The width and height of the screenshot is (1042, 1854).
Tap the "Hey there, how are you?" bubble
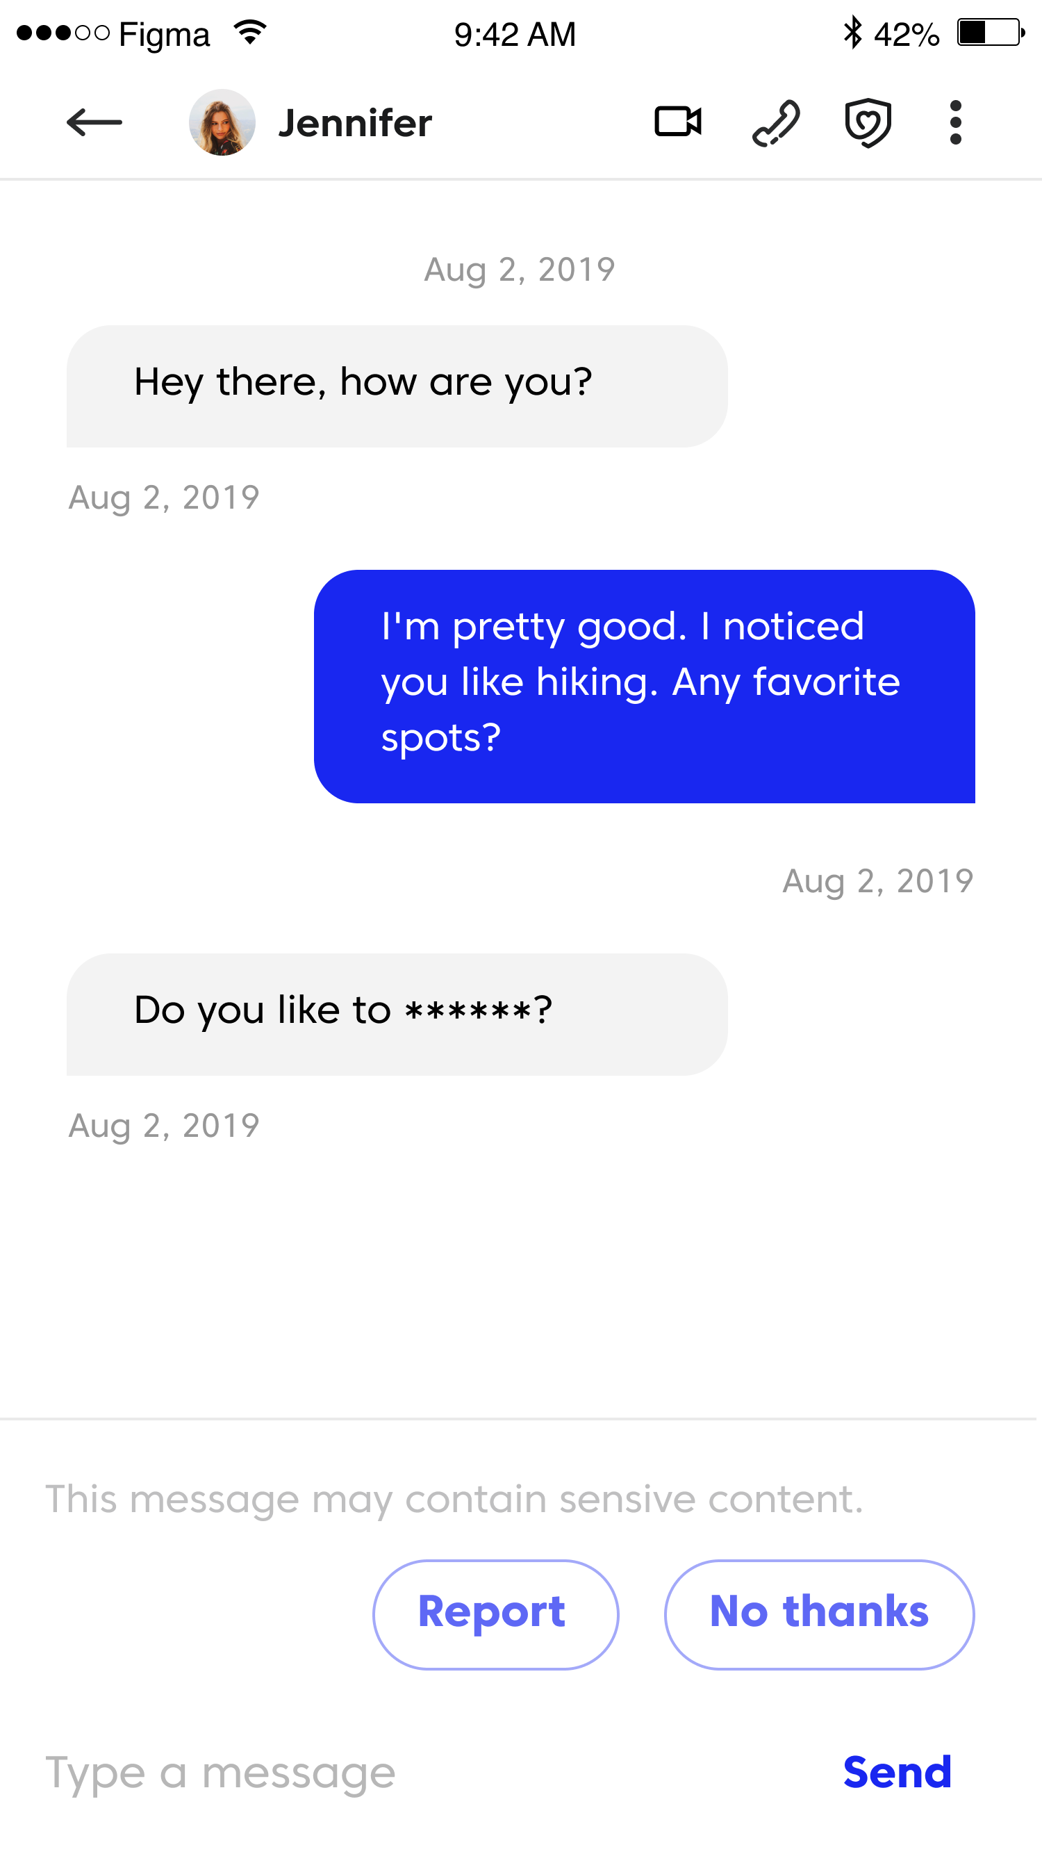(397, 386)
